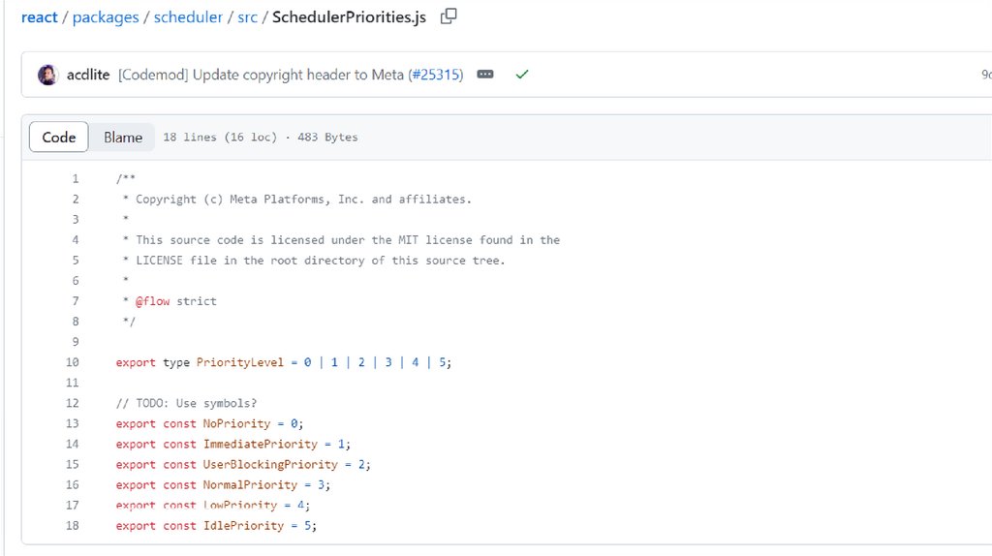Click line number 1 in the gutter
This screenshot has height=556, width=992.
[76, 179]
